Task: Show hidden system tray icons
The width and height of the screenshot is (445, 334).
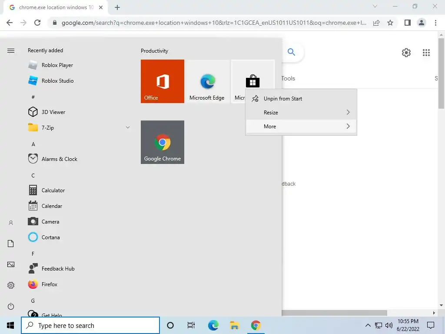Action: (368, 325)
